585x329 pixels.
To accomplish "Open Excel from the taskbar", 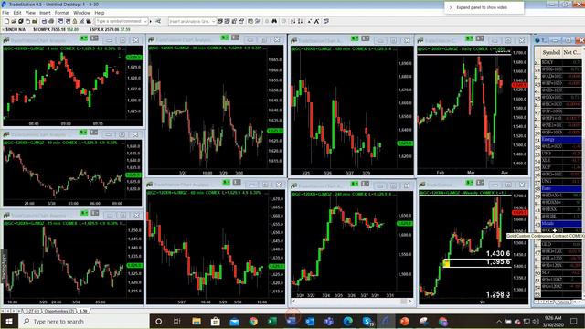I will point(272,321).
